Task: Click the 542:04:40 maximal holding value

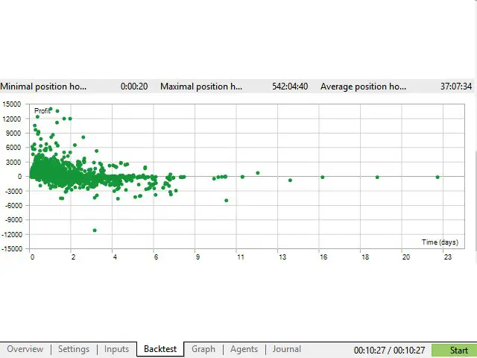Action: tap(288, 87)
